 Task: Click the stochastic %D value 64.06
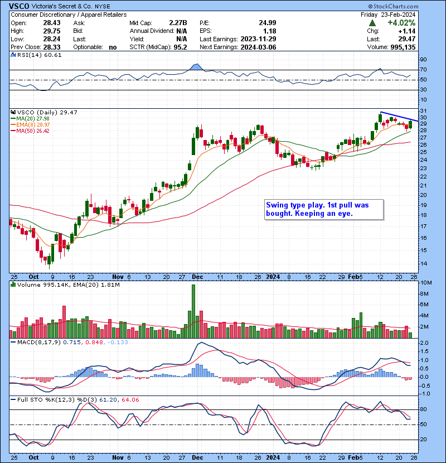point(130,400)
